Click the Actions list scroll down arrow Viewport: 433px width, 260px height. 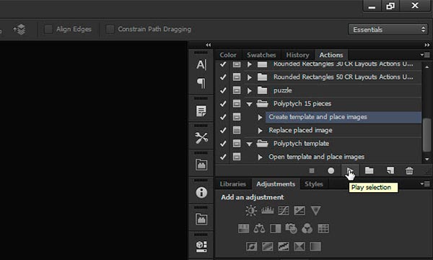click(427, 159)
